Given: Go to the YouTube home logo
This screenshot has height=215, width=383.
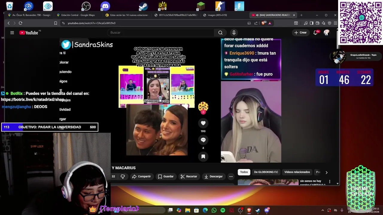Looking at the screenshot, I should click(x=29, y=33).
